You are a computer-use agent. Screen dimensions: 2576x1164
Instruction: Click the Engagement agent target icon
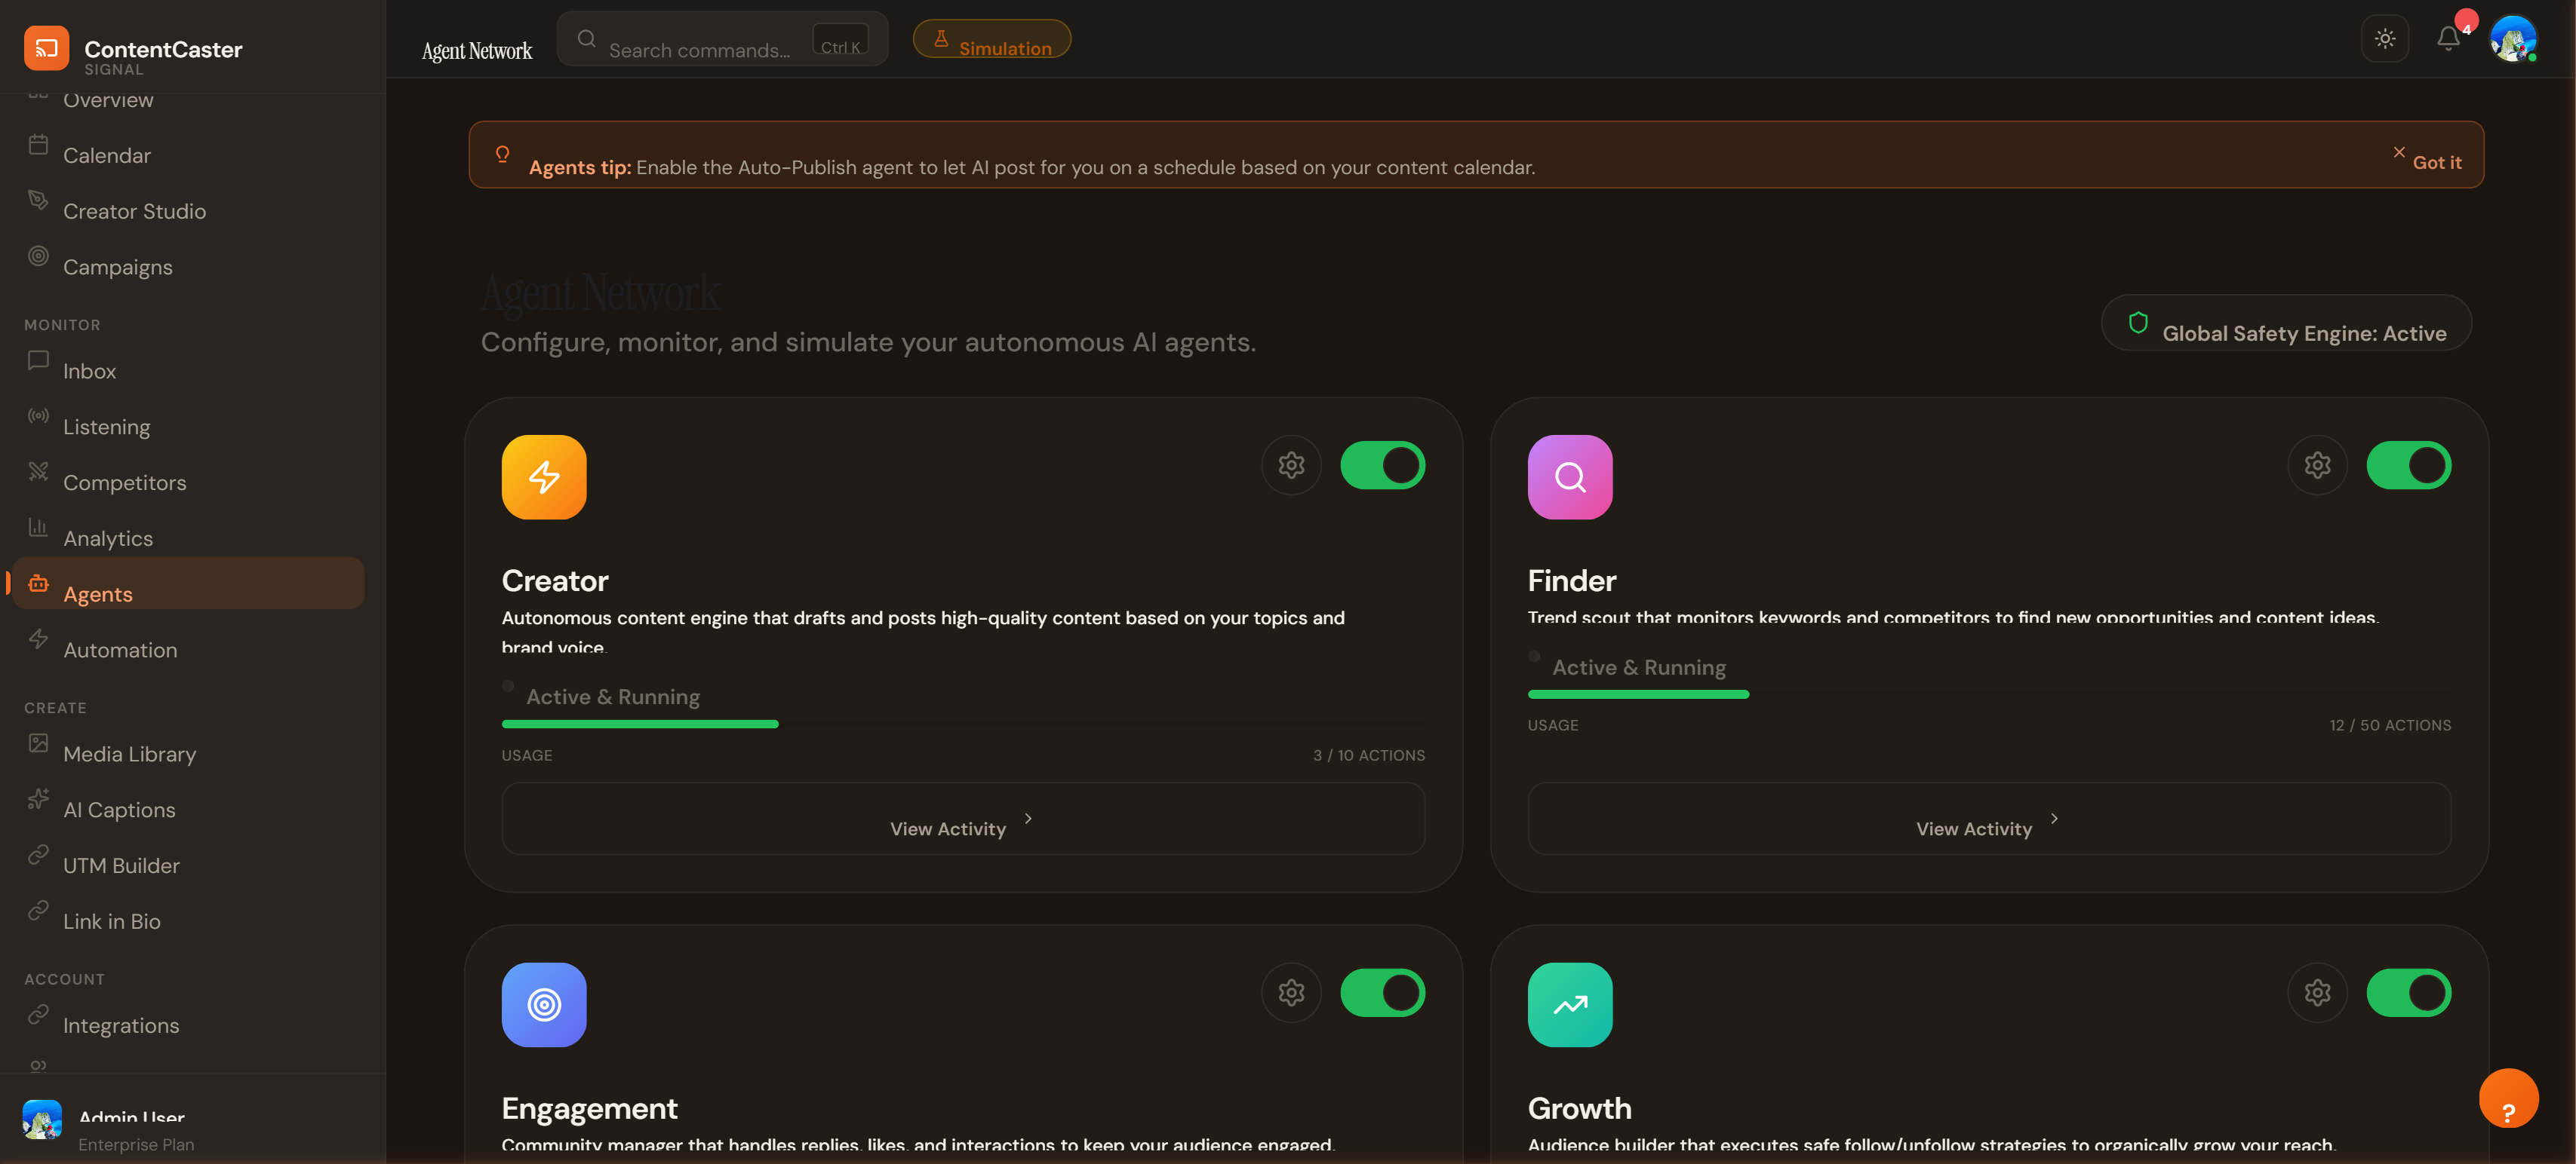(x=544, y=1005)
